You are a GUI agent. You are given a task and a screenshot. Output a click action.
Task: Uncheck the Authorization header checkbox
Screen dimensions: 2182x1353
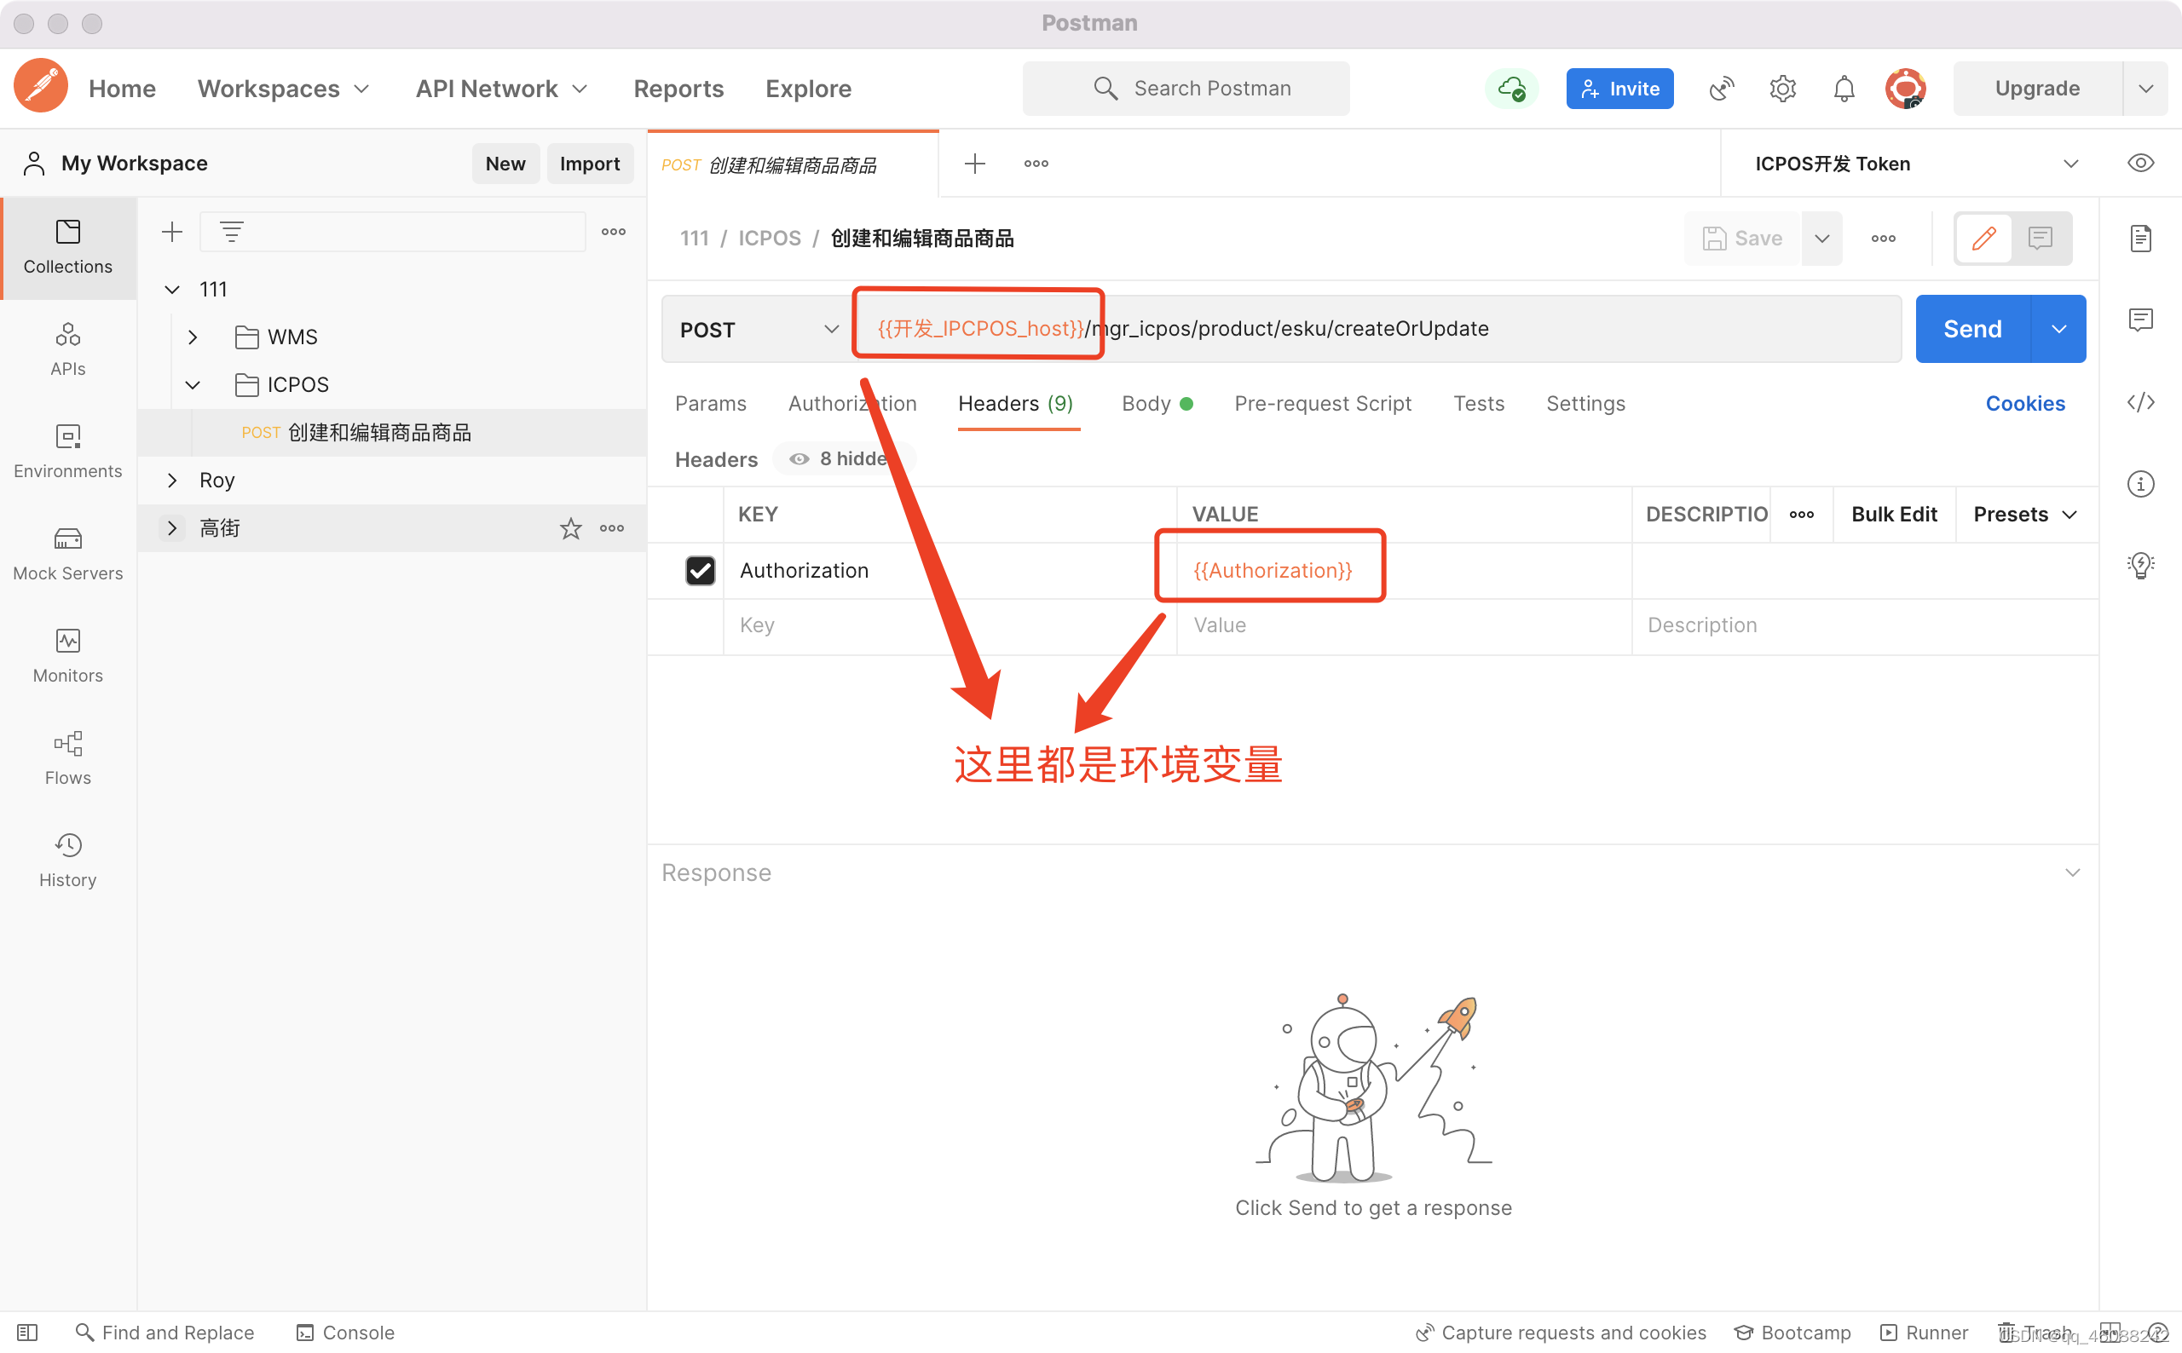click(x=700, y=570)
